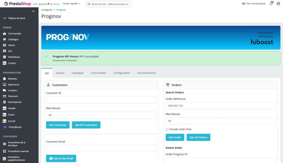The height and width of the screenshot is (163, 283).
Task: Click the Modules puzzle icon
Action: (x=4, y=79)
